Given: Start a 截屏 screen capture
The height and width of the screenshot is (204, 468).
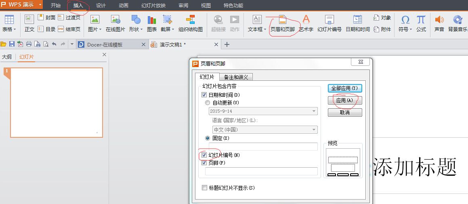Looking at the screenshot, I should point(167,23).
